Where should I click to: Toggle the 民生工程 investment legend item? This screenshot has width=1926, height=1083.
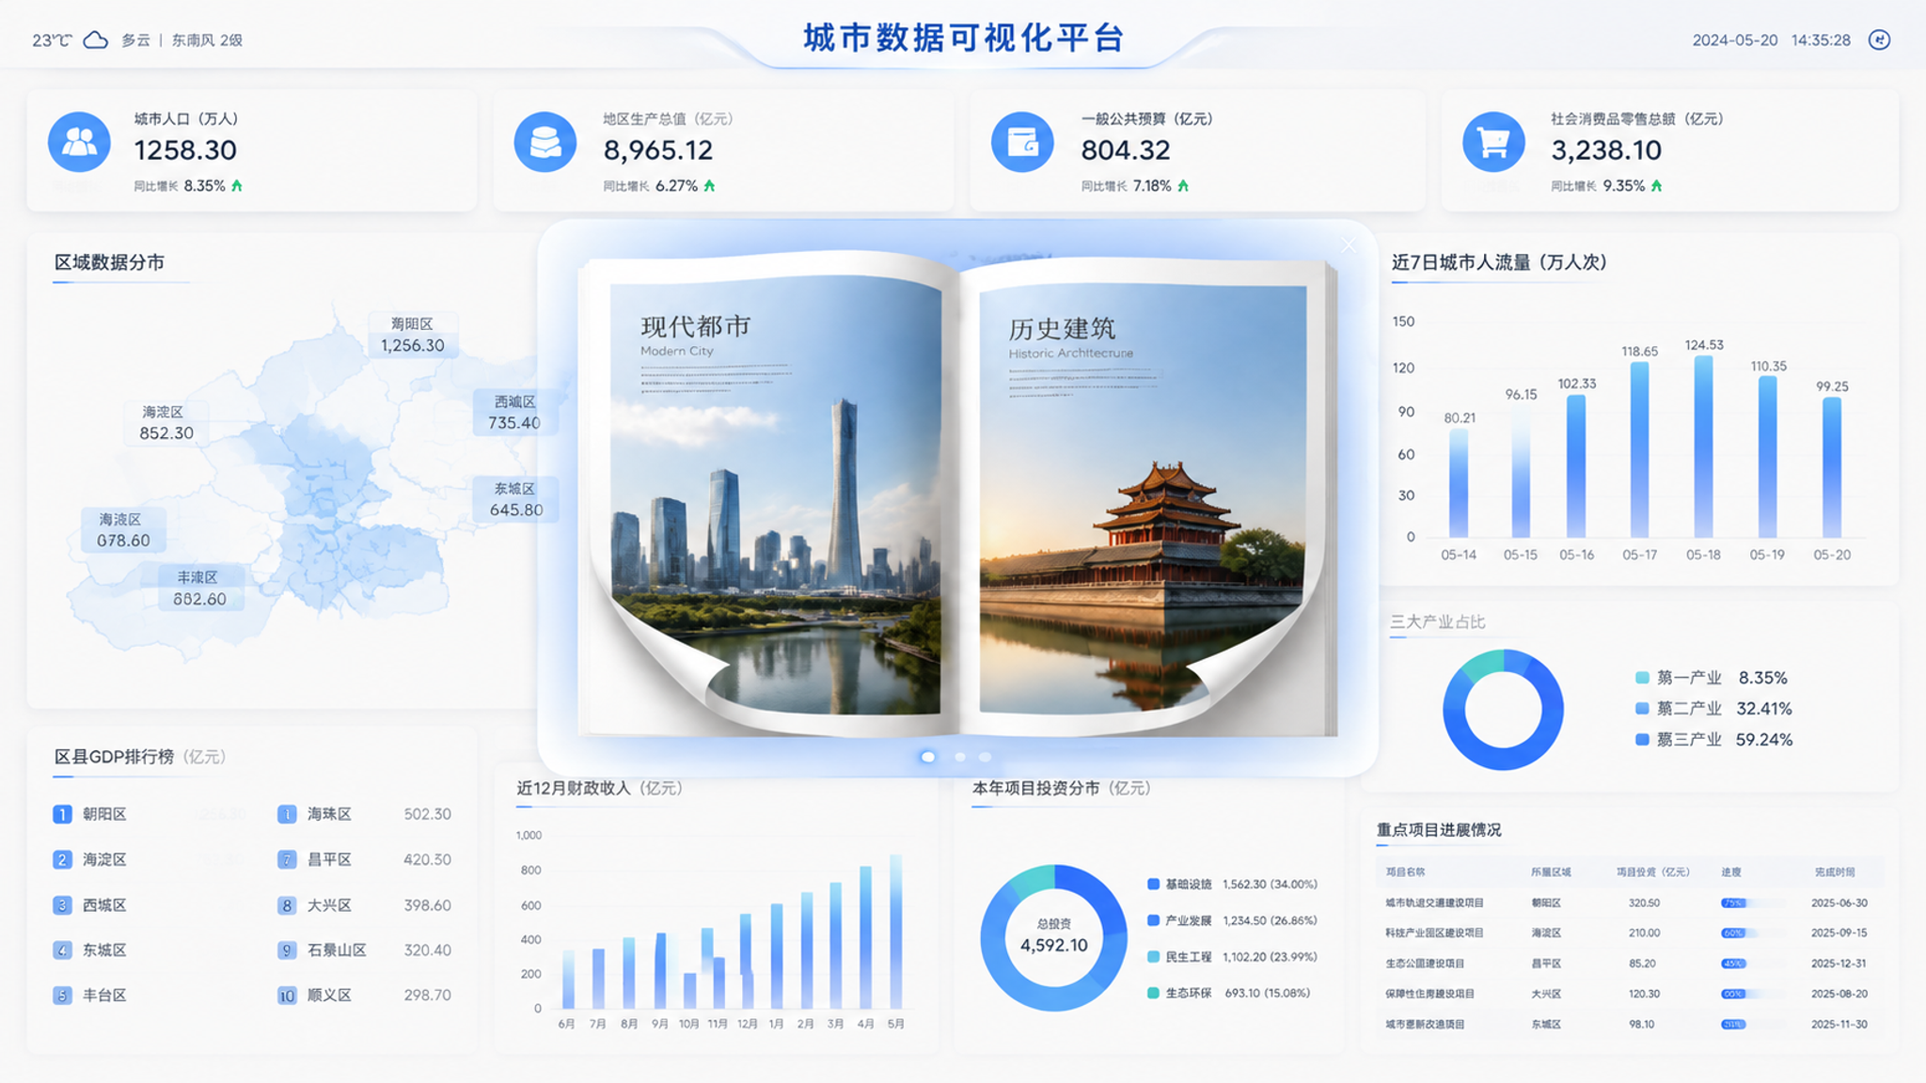(x=1232, y=957)
